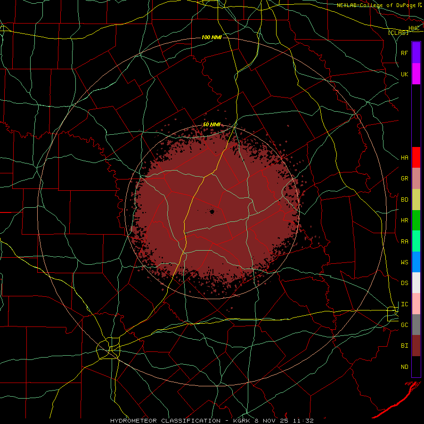Click the "WS" legend label
The width and height of the screenshot is (424, 424).
(x=405, y=262)
